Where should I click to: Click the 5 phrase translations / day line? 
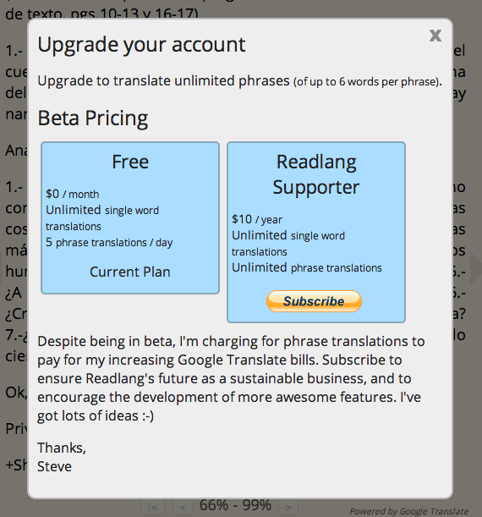point(109,242)
